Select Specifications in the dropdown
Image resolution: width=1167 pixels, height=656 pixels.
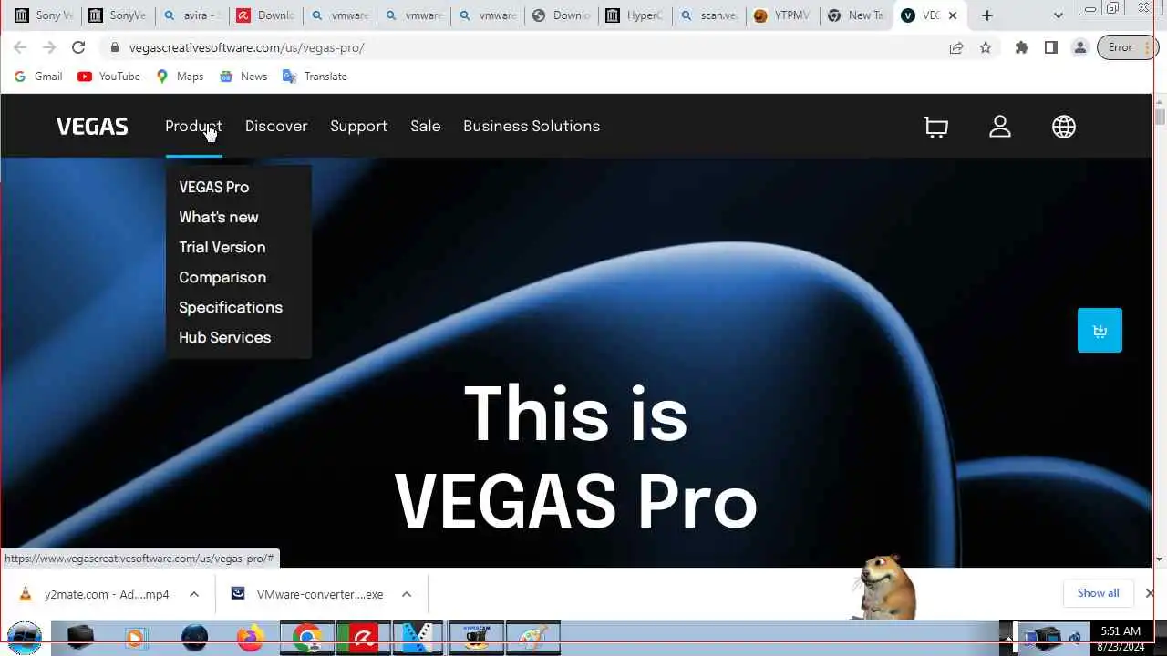click(x=231, y=307)
